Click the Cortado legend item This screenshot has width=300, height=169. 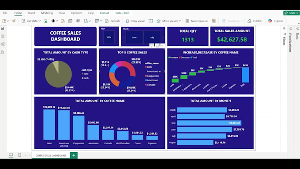point(150,85)
